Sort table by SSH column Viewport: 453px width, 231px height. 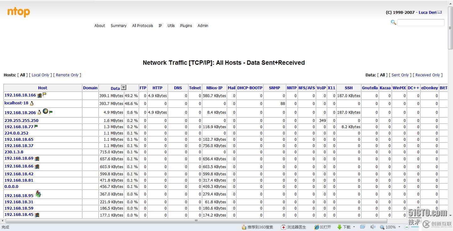coord(349,88)
